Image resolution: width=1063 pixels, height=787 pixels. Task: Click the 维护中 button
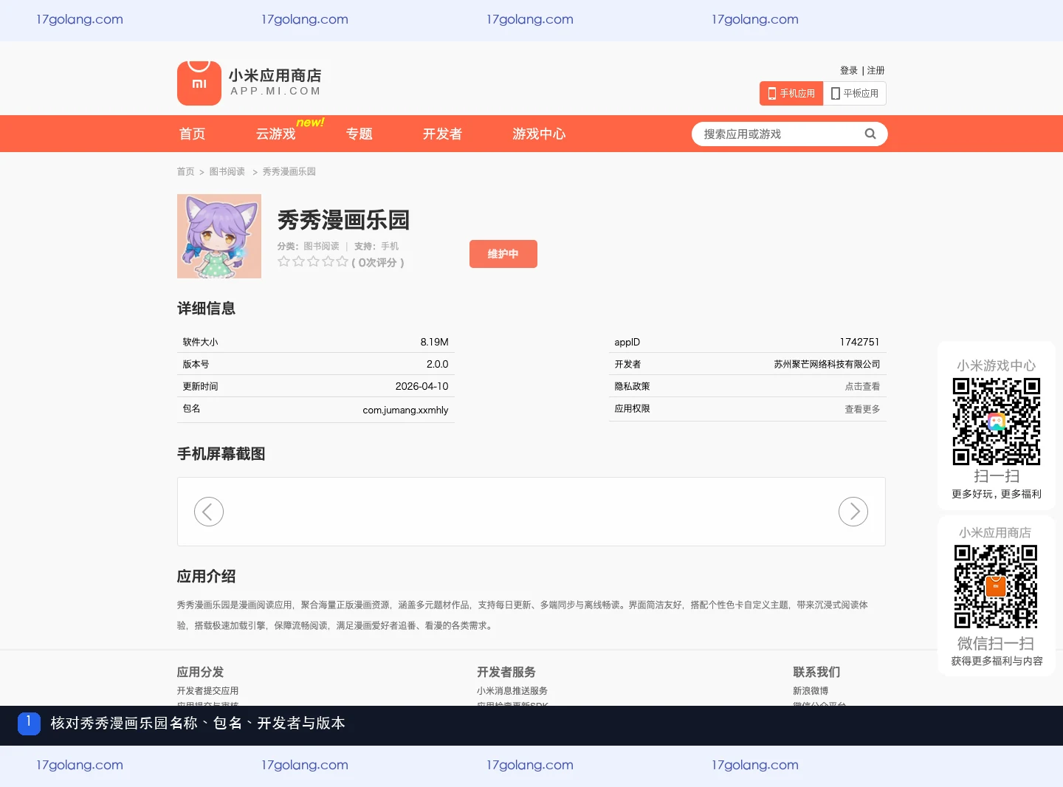click(503, 254)
